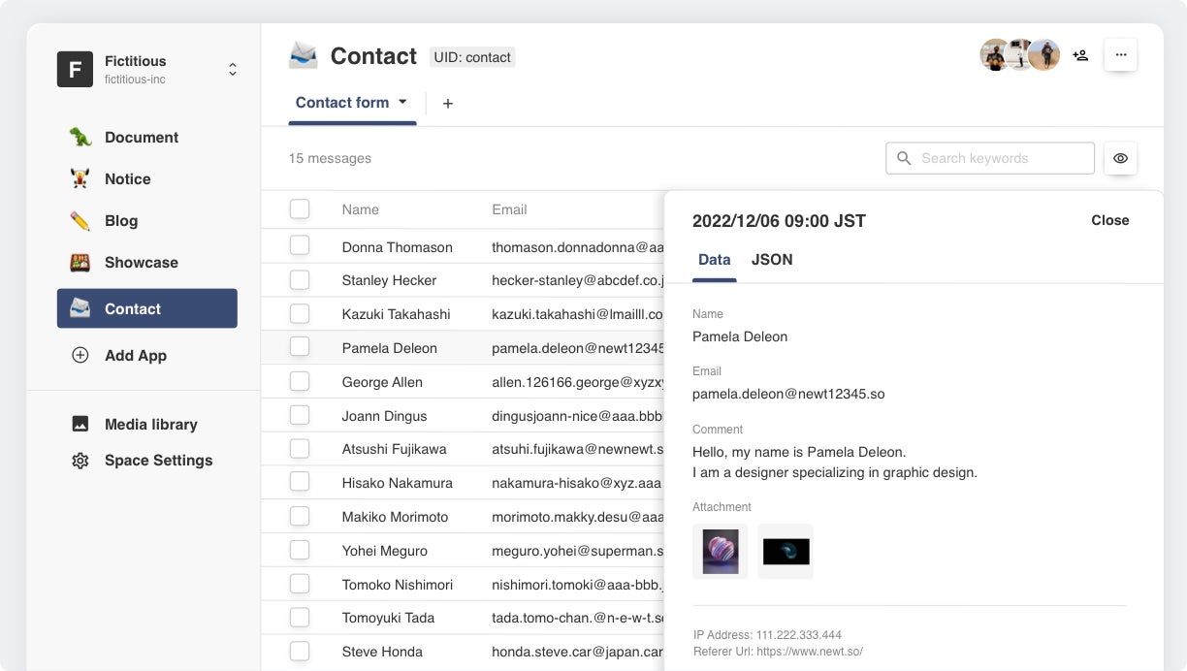Click the Search keywords input field
This screenshot has height=671, width=1187.
point(990,158)
